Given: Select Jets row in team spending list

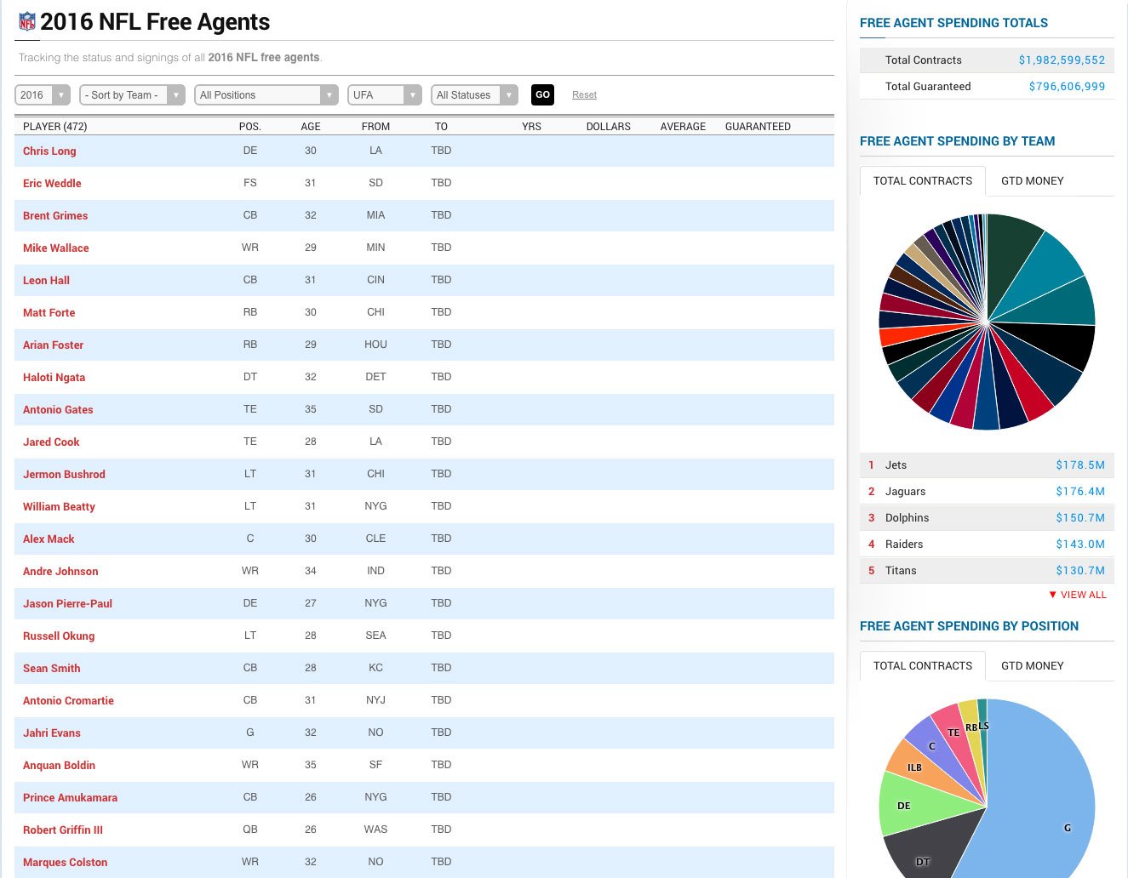Looking at the screenshot, I should (987, 465).
